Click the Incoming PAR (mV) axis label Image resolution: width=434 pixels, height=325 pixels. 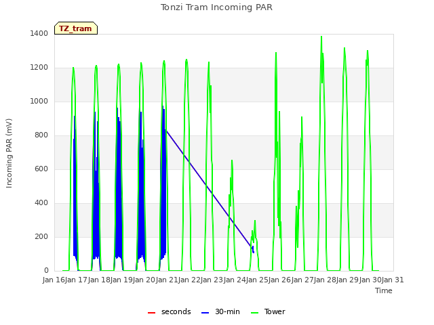pyautogui.click(x=9, y=153)
